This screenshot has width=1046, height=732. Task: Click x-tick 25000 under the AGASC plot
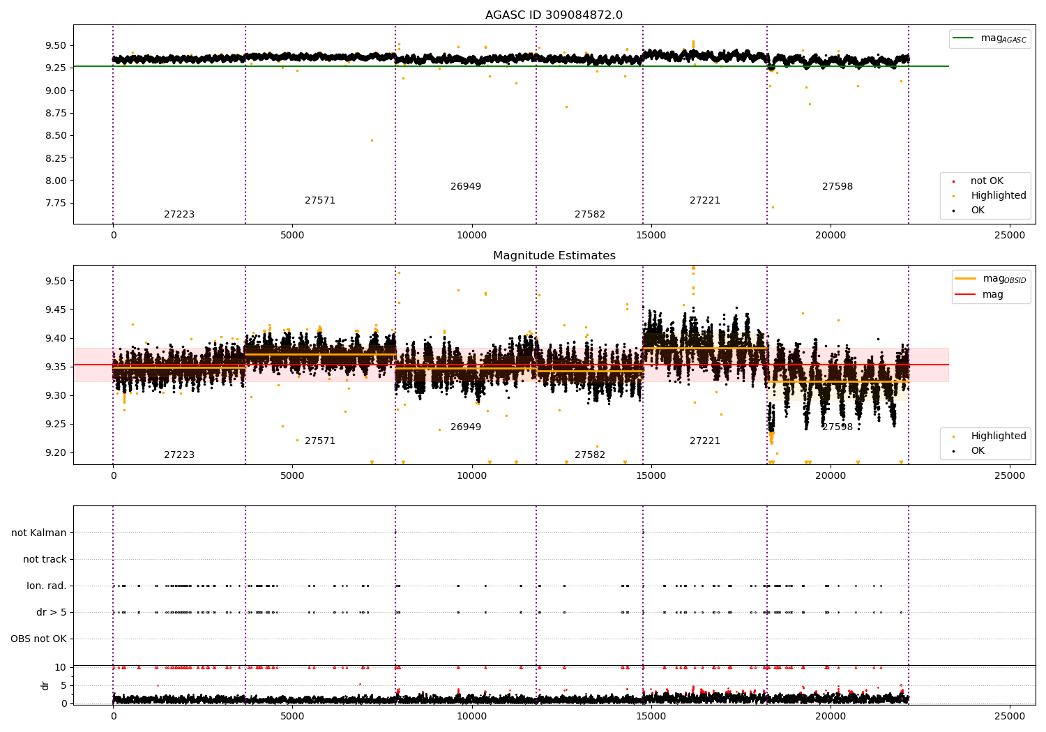[1009, 236]
